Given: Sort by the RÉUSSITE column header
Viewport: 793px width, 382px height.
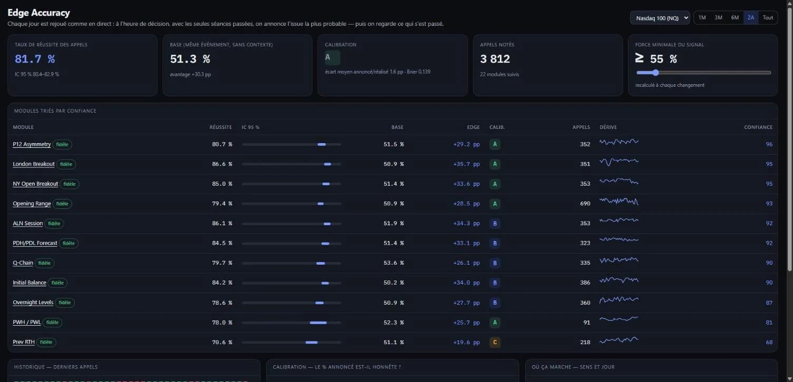Looking at the screenshot, I should tap(220, 127).
